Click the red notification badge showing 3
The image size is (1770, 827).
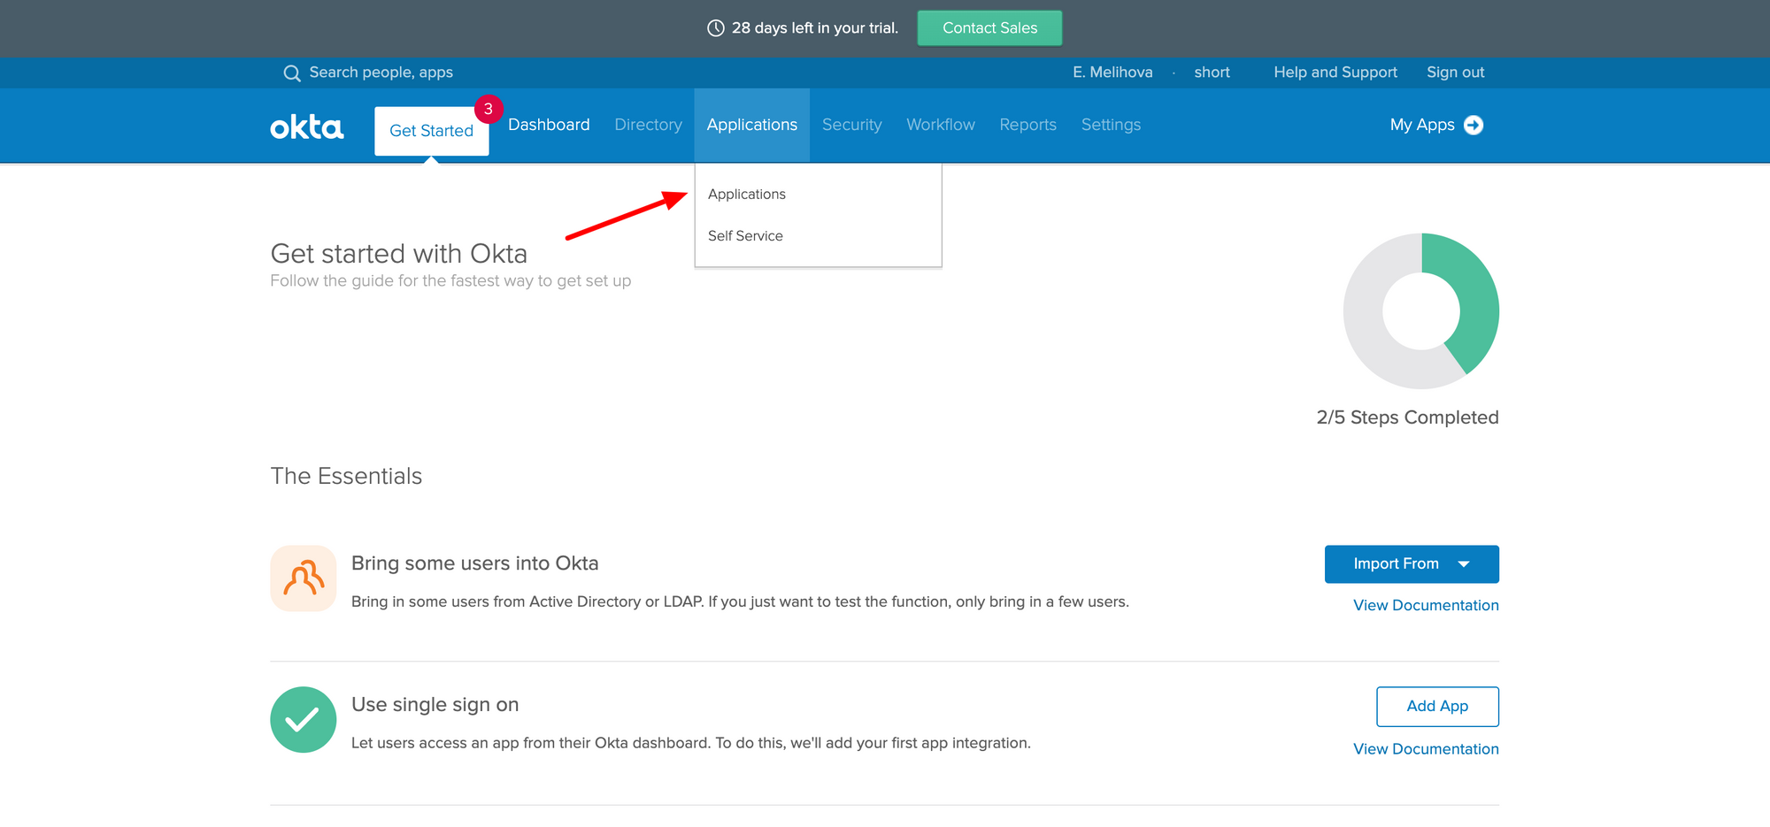pos(489,109)
